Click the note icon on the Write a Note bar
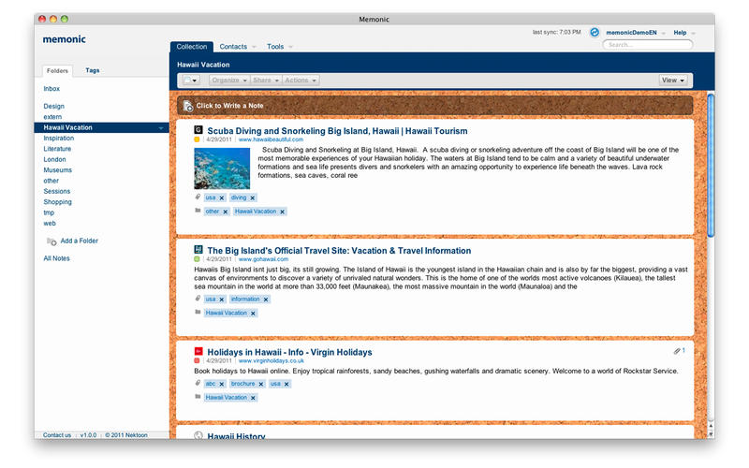The width and height of the screenshot is (749, 468). click(188, 107)
